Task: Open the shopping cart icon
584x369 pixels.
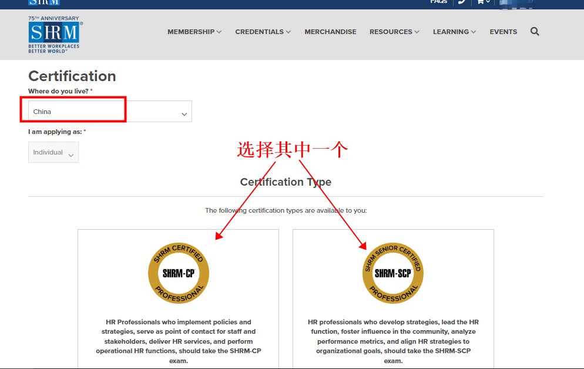Action: (x=481, y=2)
